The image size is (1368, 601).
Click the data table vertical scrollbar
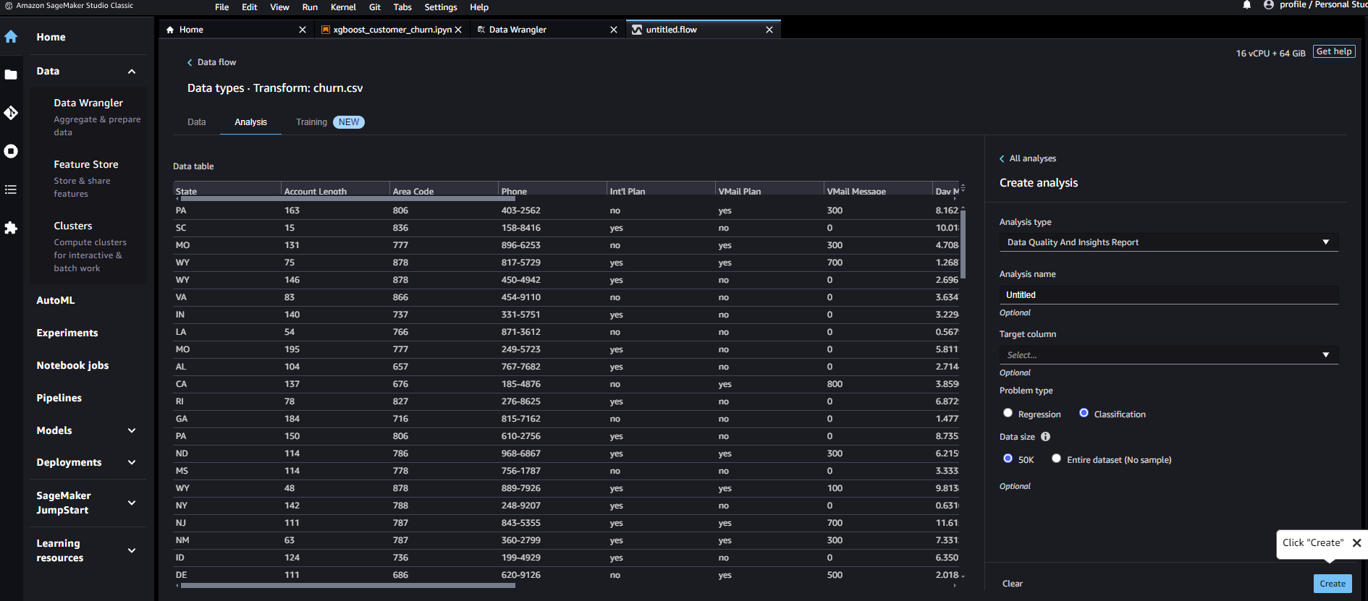tap(963, 243)
